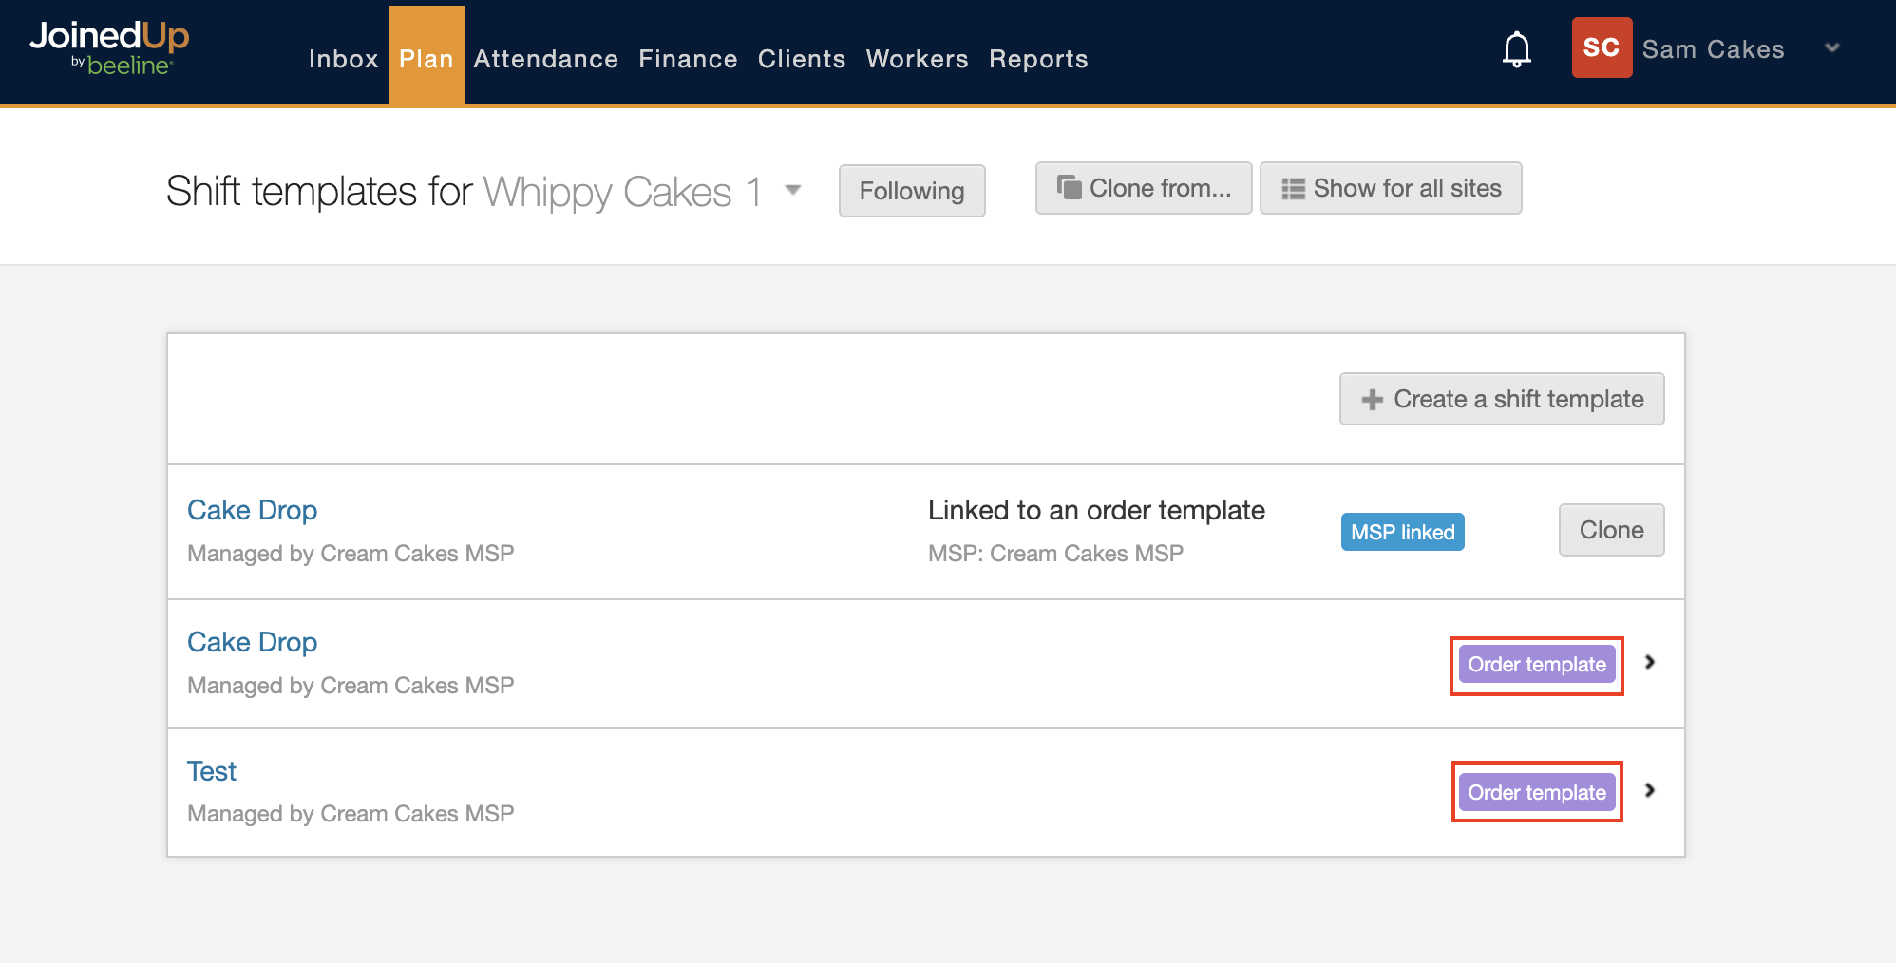Open the Finance menu item
The height and width of the screenshot is (963, 1896).
tap(688, 59)
